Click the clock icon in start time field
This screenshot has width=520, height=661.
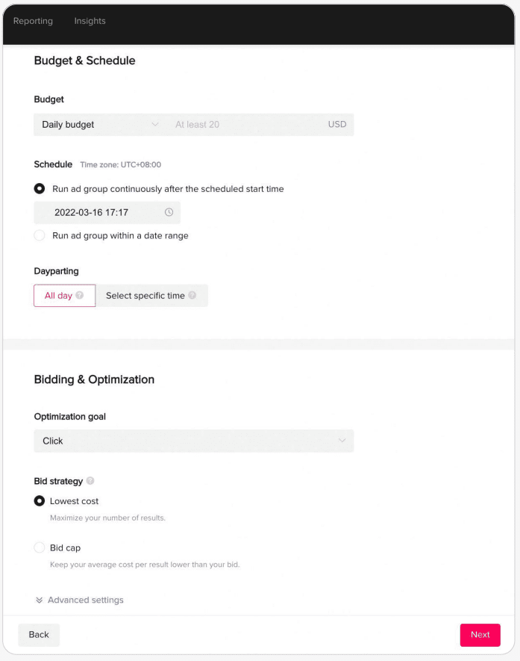169,213
